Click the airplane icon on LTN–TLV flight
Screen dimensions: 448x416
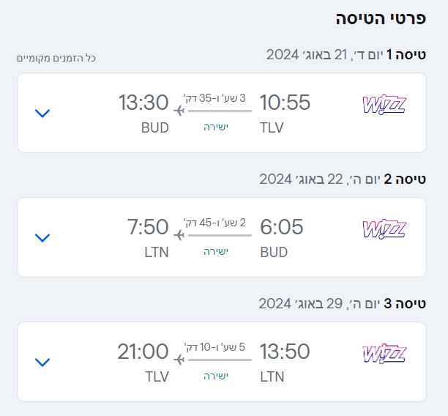pos(179,360)
